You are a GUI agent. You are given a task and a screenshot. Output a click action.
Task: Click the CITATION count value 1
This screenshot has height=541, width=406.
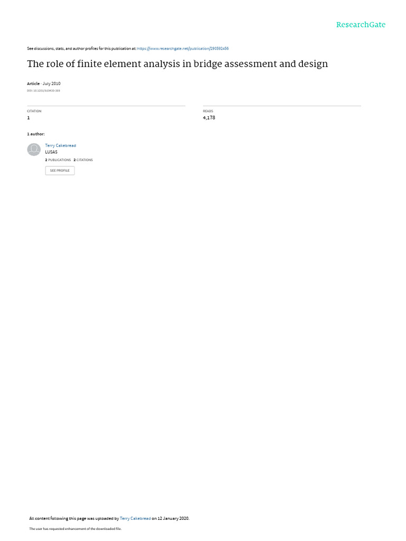[x=29, y=118]
